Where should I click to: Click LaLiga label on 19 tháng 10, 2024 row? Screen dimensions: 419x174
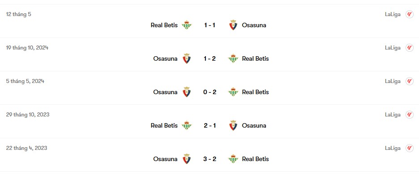[x=393, y=48]
